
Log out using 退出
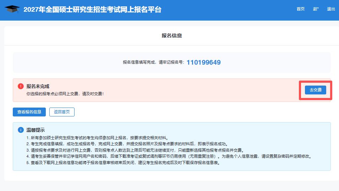pyautogui.click(x=331, y=9)
